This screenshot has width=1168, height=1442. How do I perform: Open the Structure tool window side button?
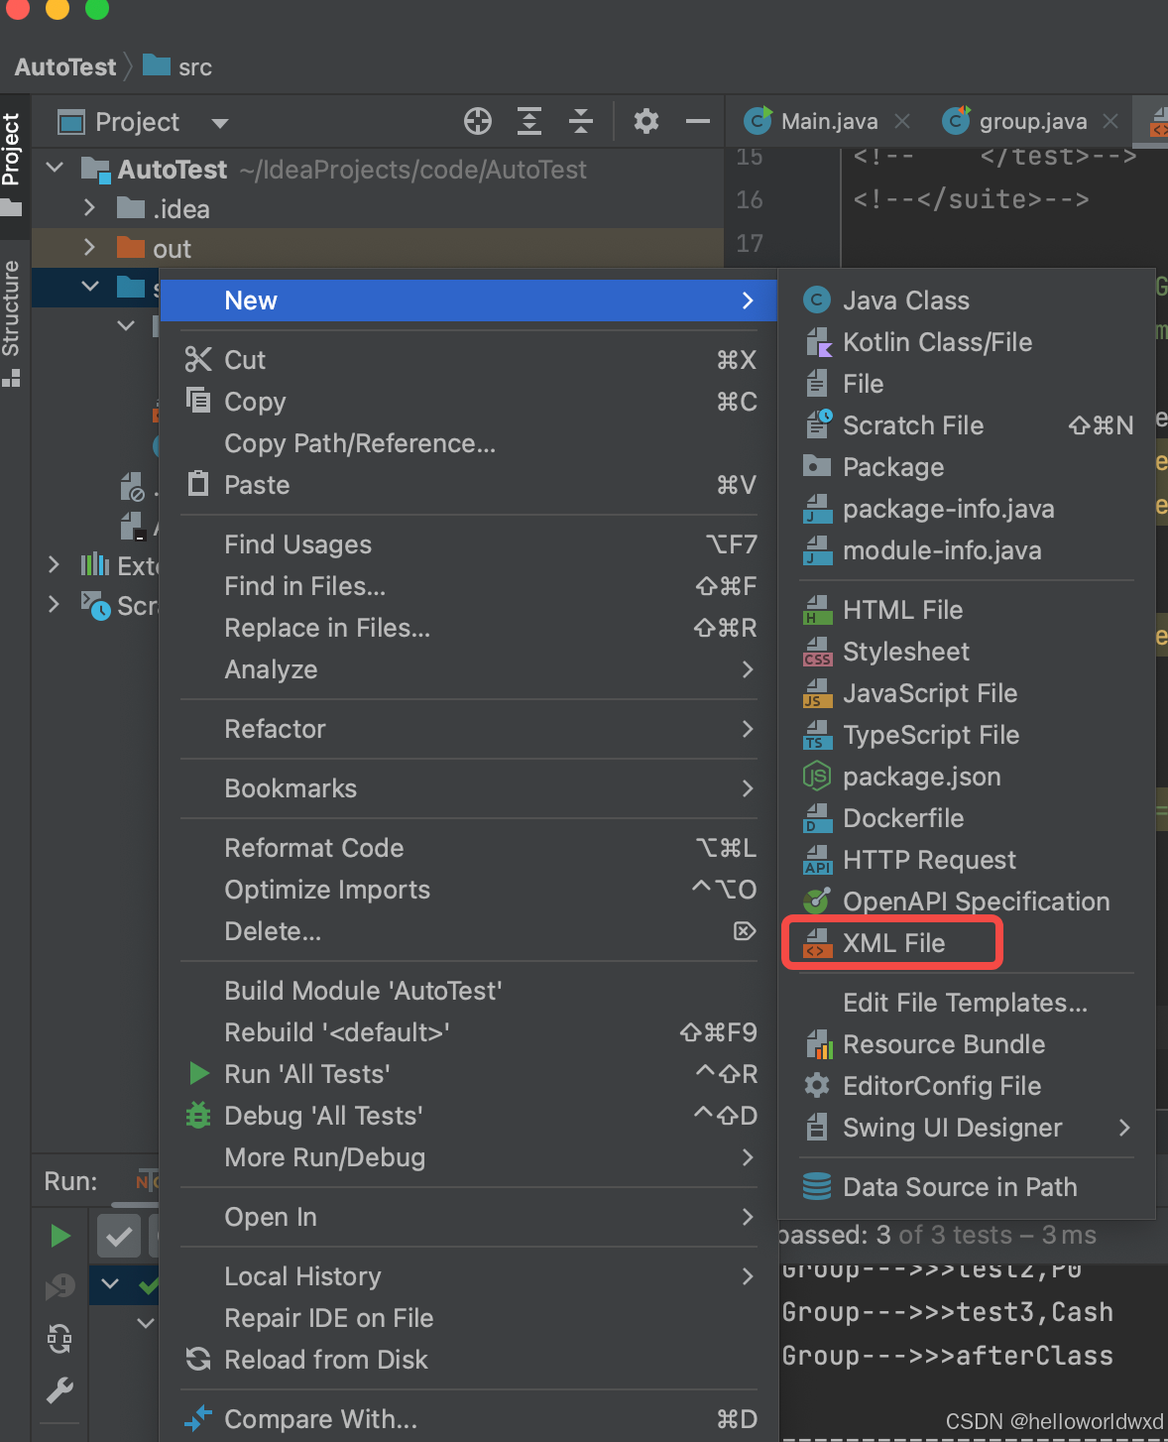(x=12, y=322)
